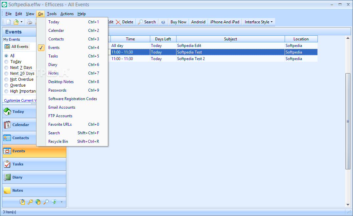This screenshot has width=353, height=216.
Task: Click the All Events grid icon
Action: [7, 47]
